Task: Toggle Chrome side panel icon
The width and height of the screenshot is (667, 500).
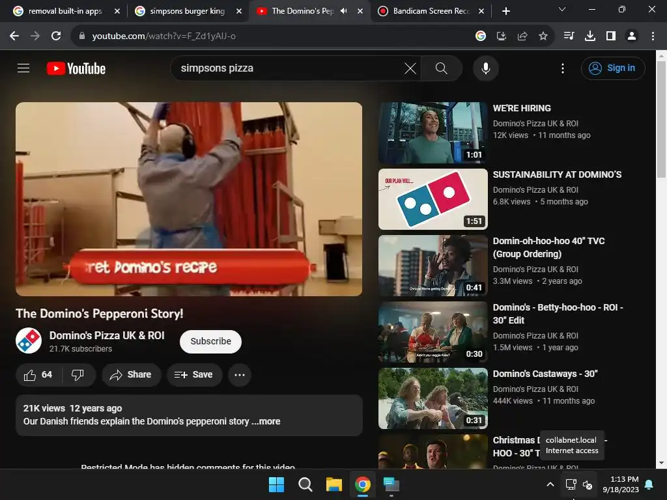Action: (x=611, y=36)
